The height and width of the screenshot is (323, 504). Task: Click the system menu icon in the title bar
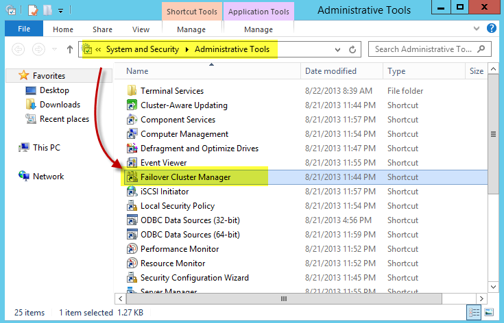click(x=11, y=10)
